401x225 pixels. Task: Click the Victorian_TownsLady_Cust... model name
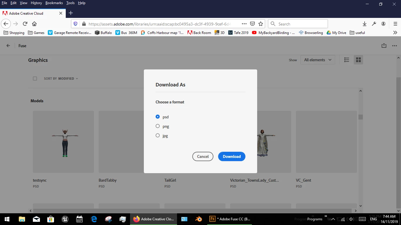click(x=255, y=180)
